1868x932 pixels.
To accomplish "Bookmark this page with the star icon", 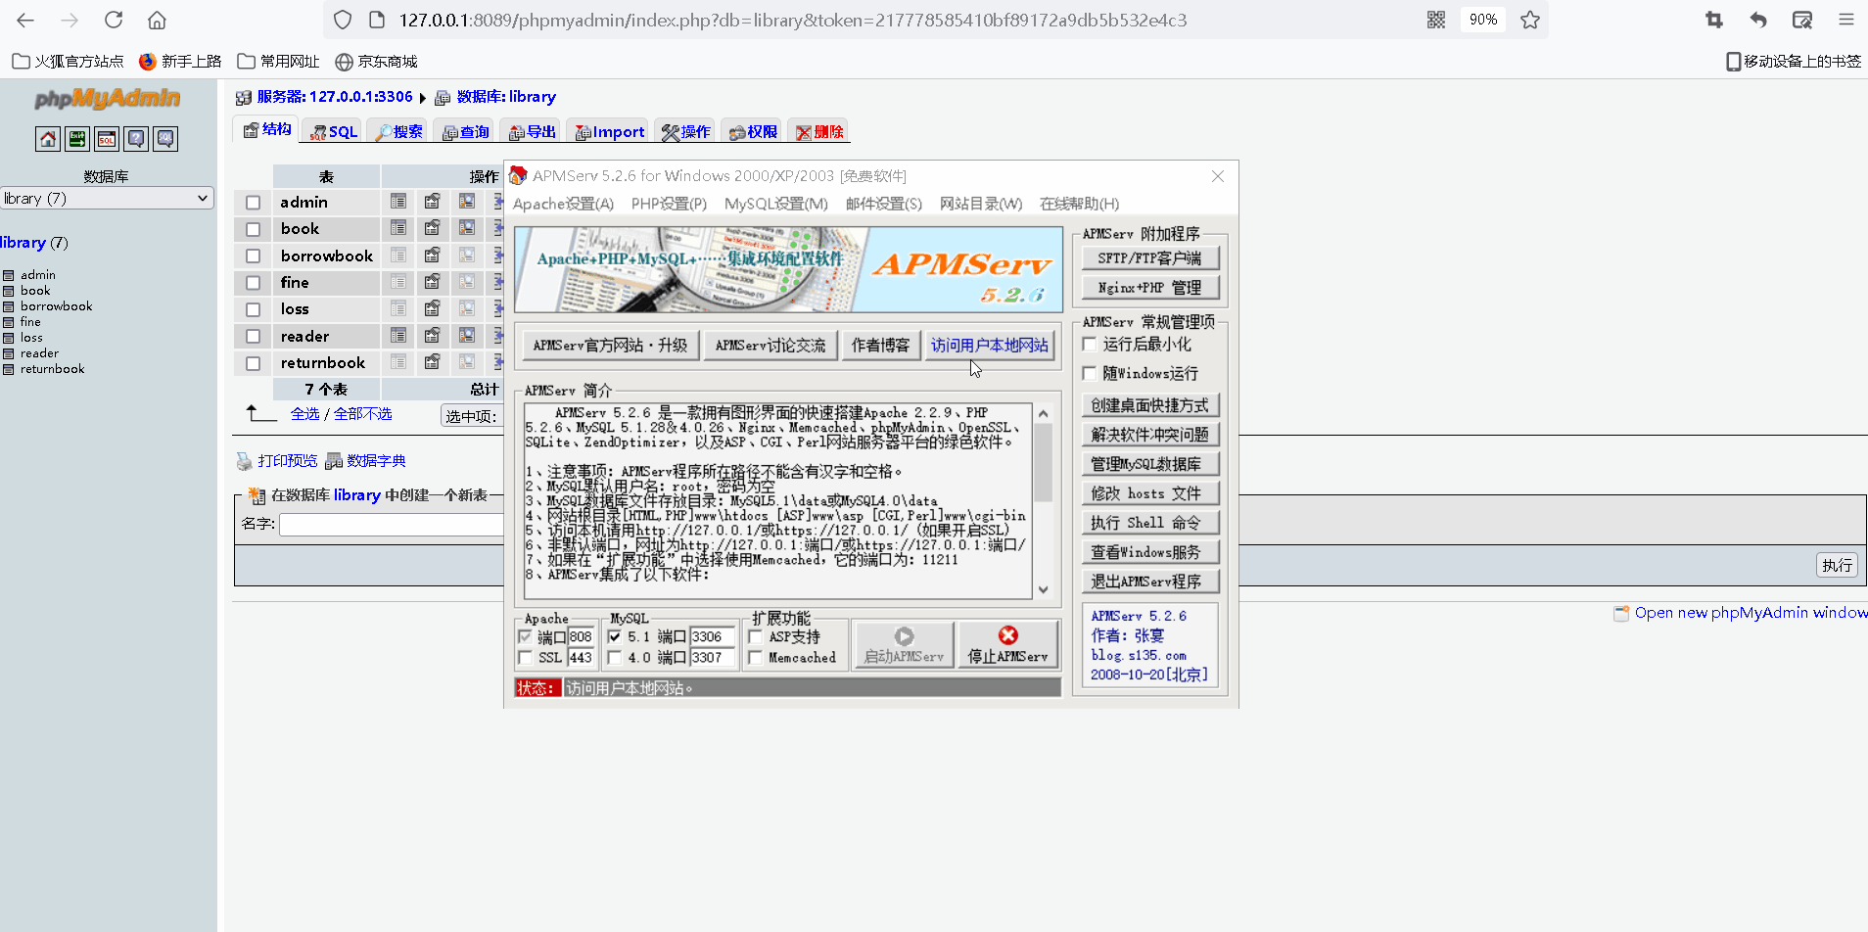I will coord(1530,20).
